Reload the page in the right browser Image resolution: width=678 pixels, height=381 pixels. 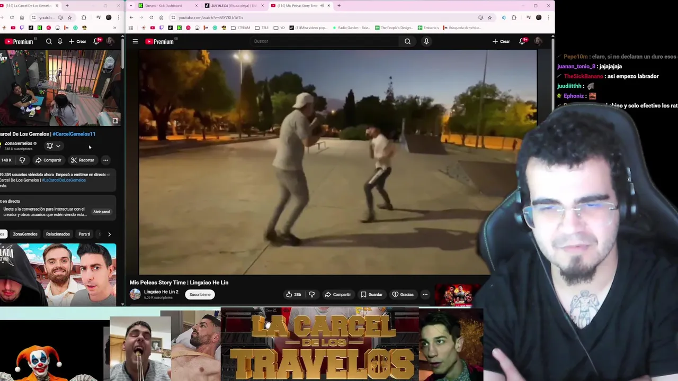pos(151,17)
